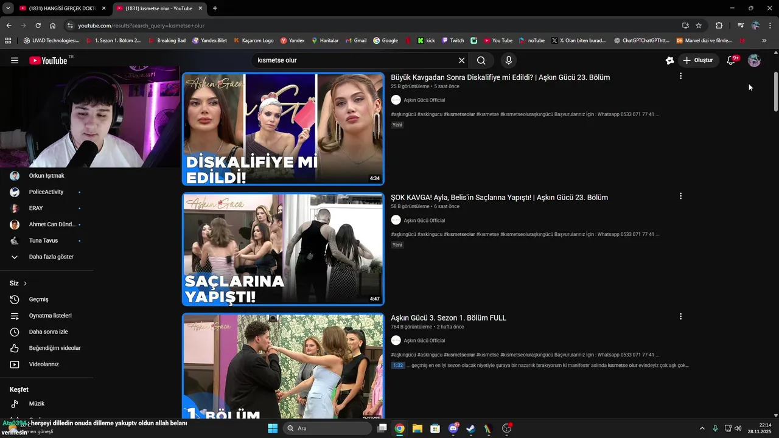Open the YouTube hamburger guide menu
This screenshot has width=779, height=438.
coord(15,60)
